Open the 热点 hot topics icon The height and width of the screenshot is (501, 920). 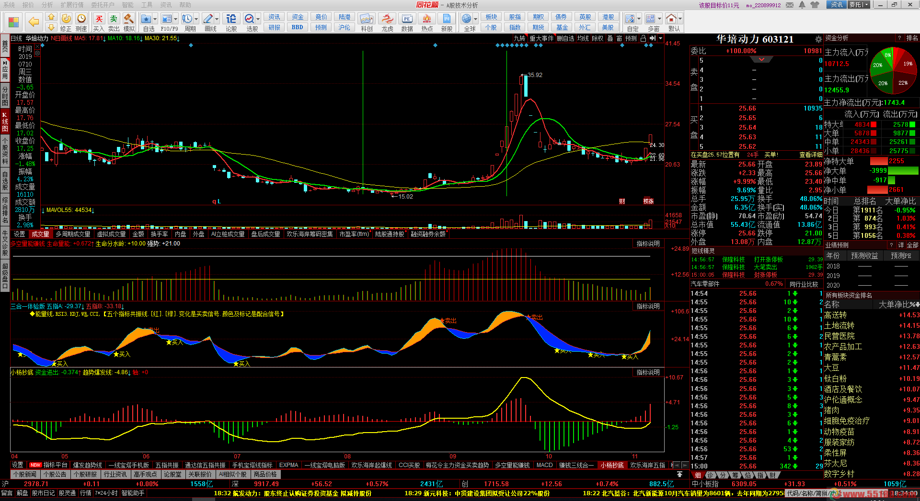427,22
